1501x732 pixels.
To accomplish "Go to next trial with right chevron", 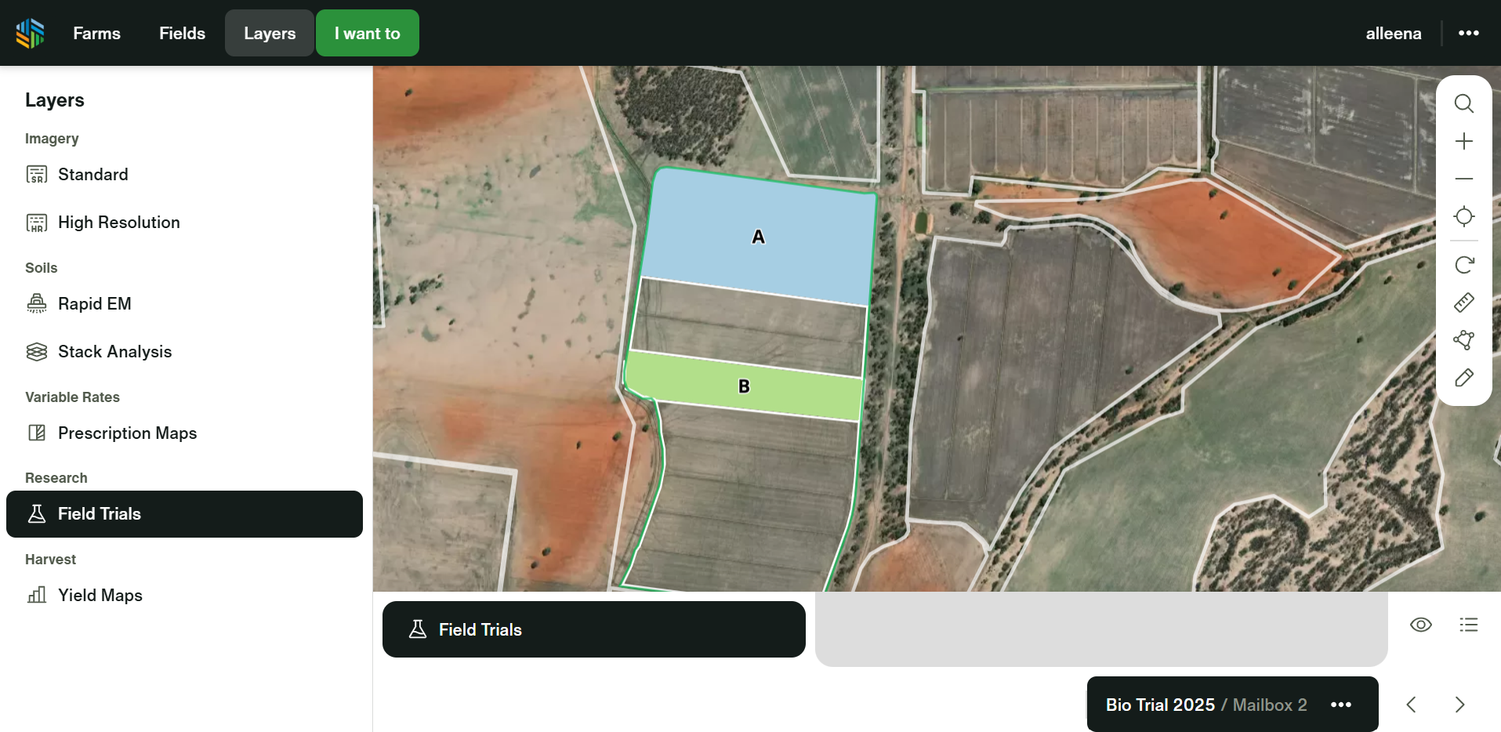I will tap(1459, 705).
